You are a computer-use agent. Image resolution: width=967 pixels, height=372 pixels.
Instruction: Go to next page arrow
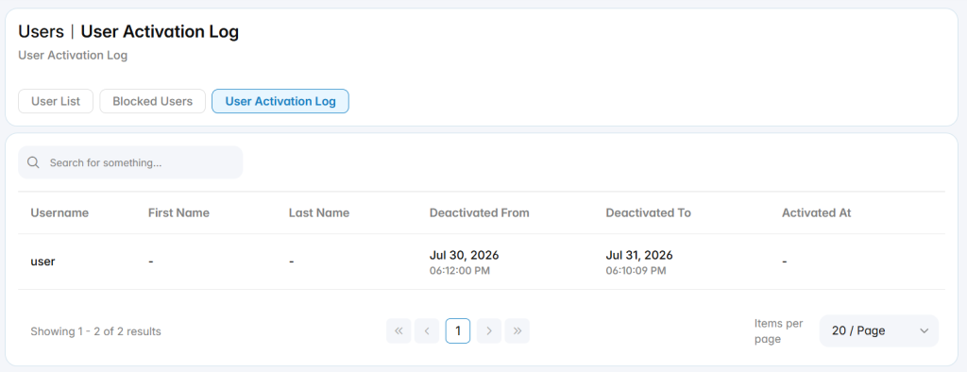[489, 330]
